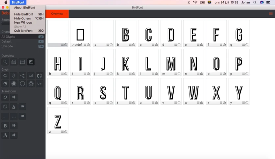Flip glyph horizontally with the Glyph tool
275x159 pixels.
click(x=5, y=76)
